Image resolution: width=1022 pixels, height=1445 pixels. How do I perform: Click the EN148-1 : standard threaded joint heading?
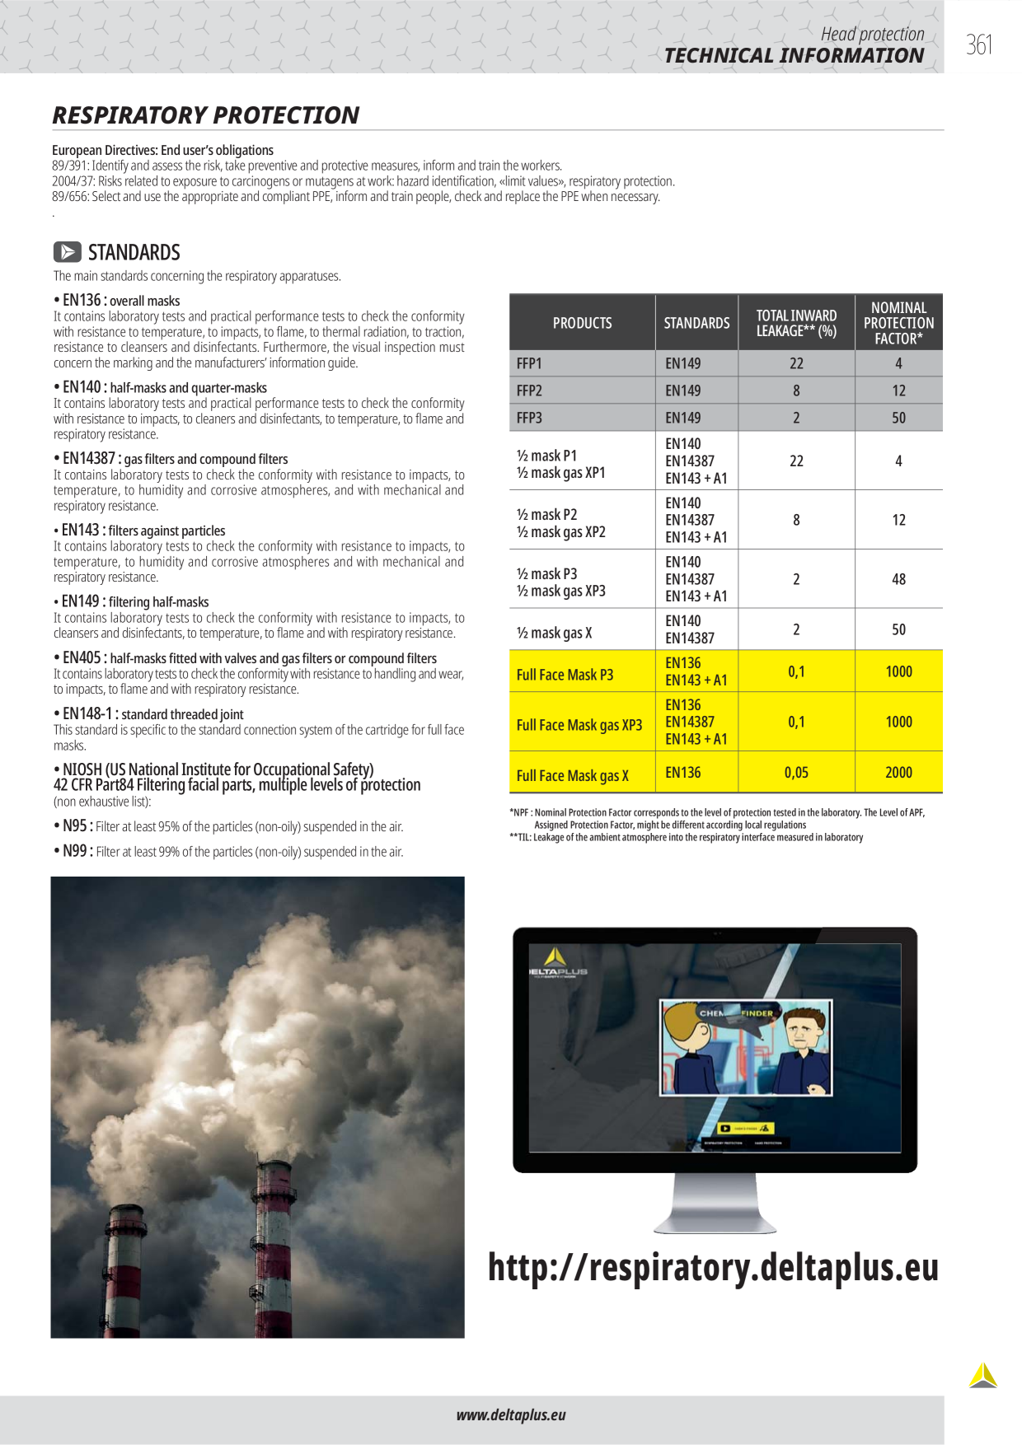pos(148,714)
